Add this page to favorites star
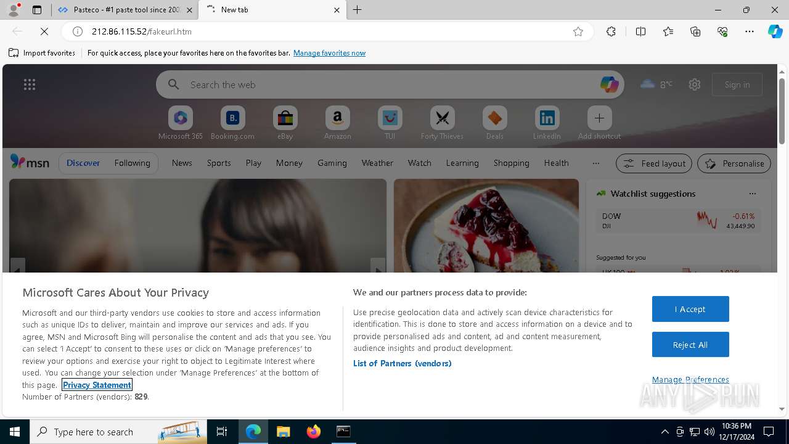This screenshot has height=444, width=789. (578, 31)
